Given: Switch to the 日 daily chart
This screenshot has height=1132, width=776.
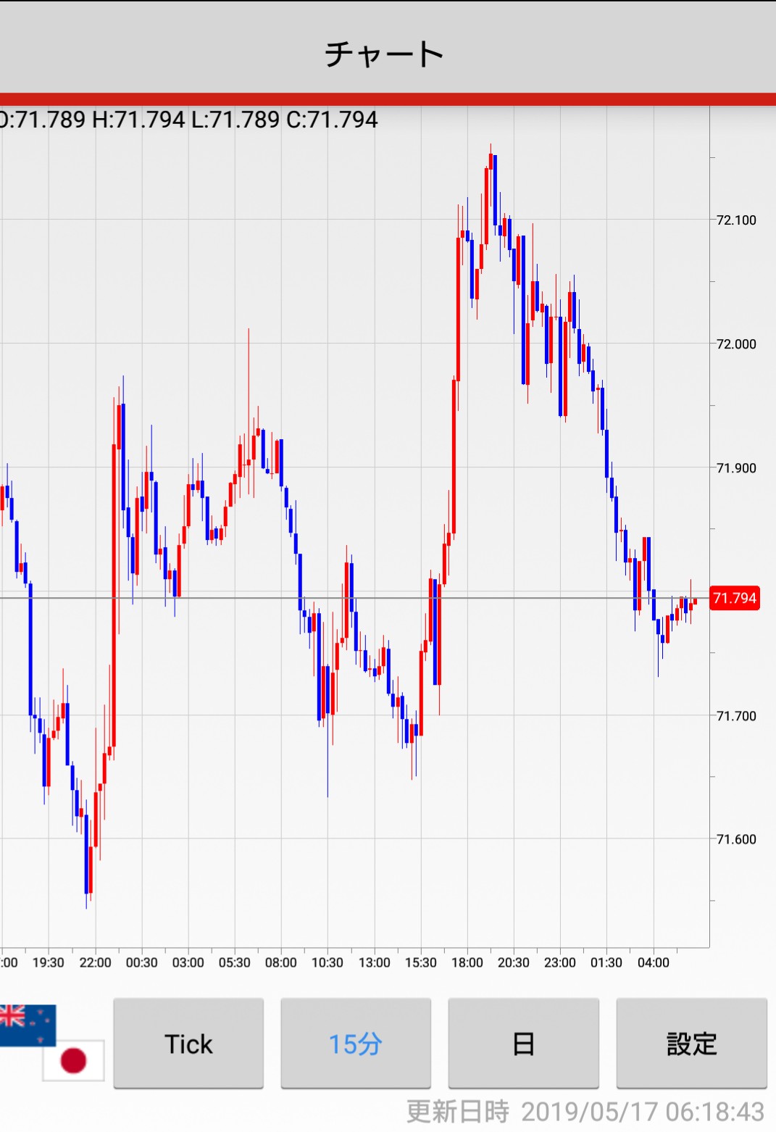Looking at the screenshot, I should tap(523, 1043).
